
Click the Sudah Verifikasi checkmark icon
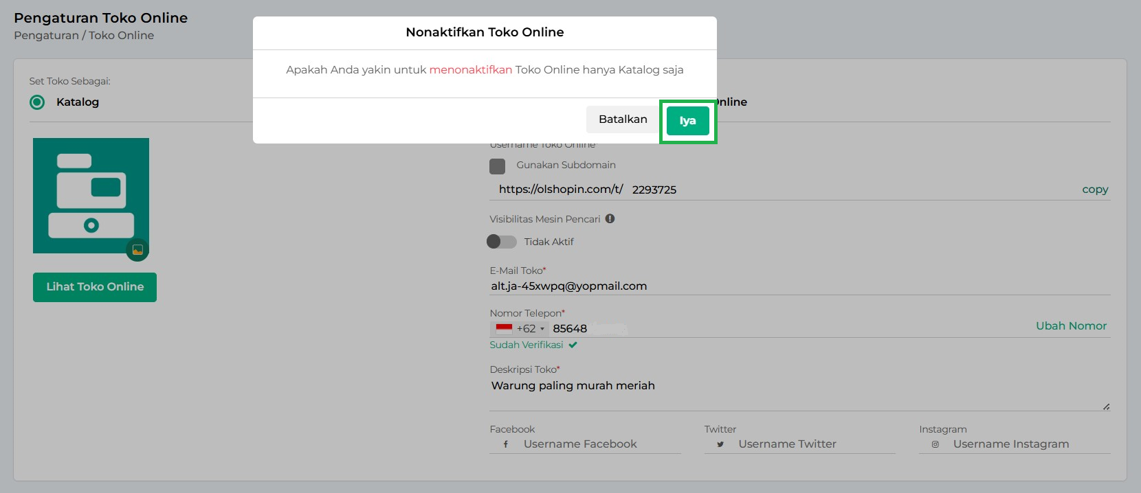[573, 345]
